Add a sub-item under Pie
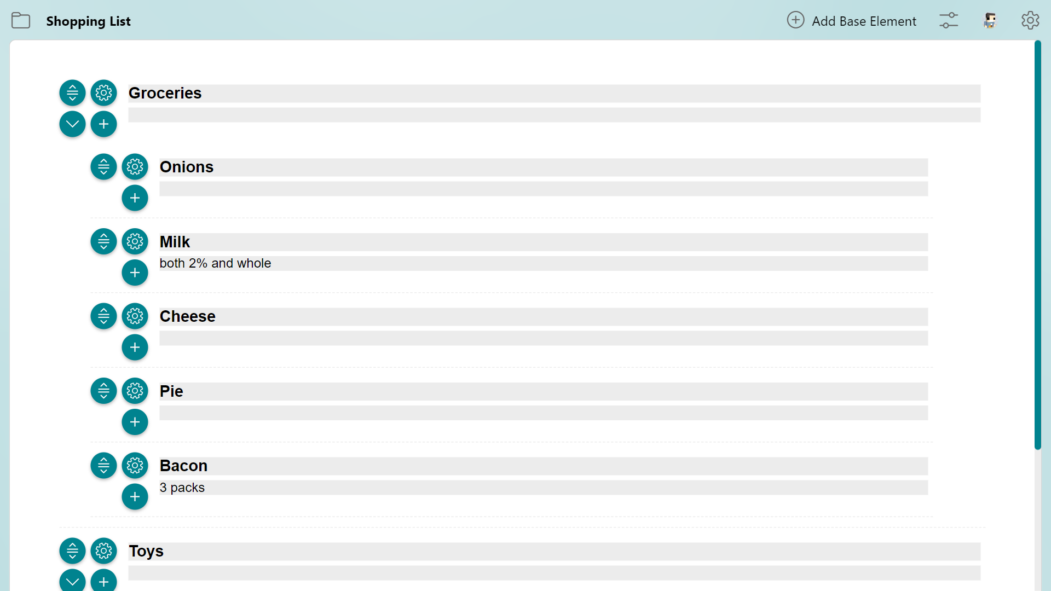This screenshot has width=1051, height=591. coord(135,422)
